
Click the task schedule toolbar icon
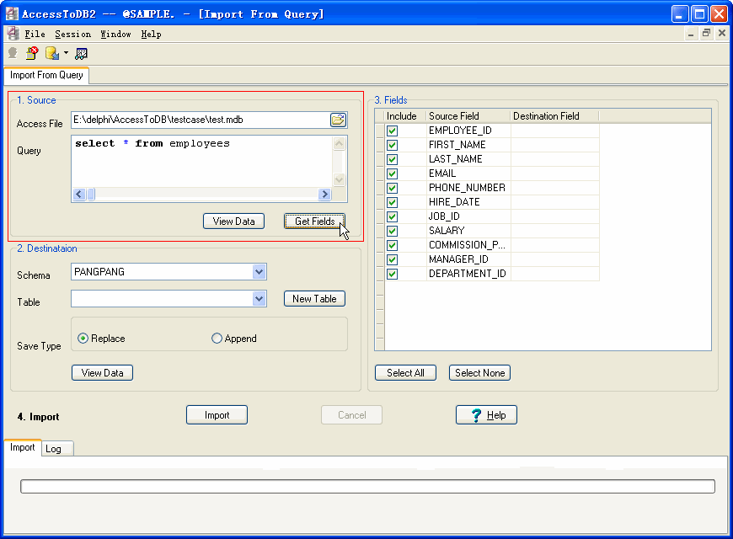click(x=81, y=54)
